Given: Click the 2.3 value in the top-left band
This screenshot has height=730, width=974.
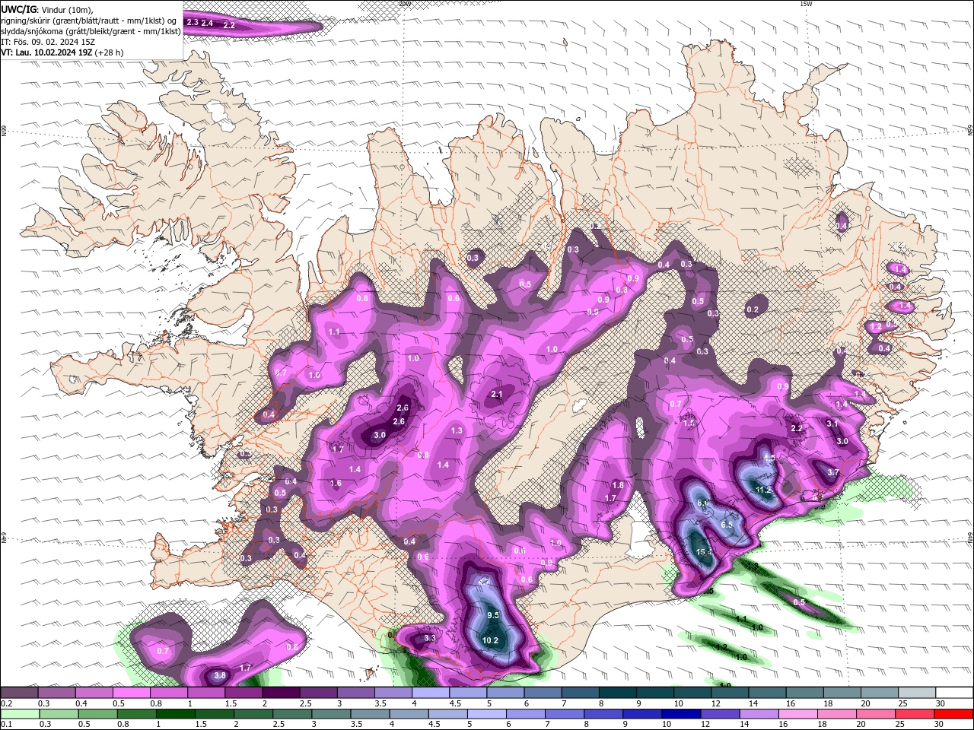Looking at the screenshot, I should pyautogui.click(x=193, y=22).
